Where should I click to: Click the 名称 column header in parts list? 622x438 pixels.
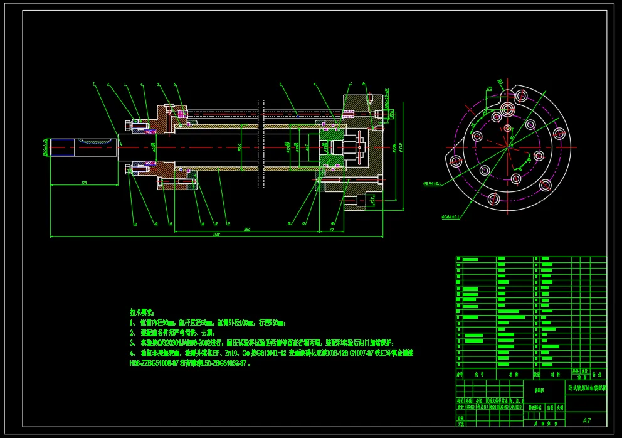[x=514, y=375]
